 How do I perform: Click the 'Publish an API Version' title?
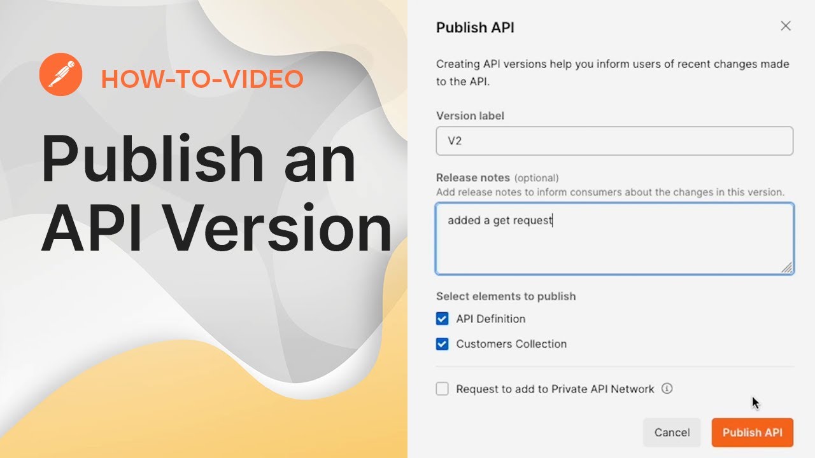click(216, 193)
